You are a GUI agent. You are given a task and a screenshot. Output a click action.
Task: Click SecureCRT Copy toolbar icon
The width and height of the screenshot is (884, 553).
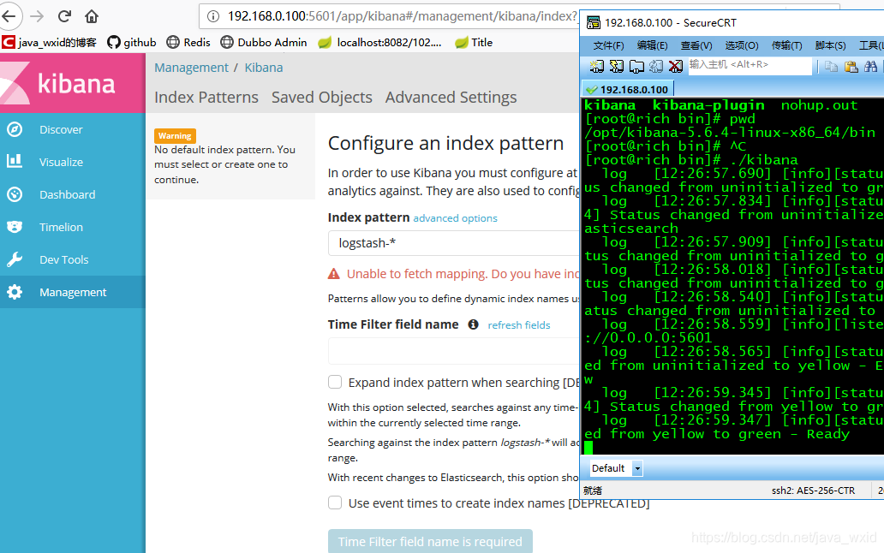pos(831,67)
